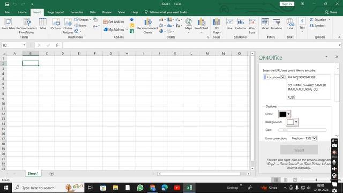
Task: Insert a Link
Action: [290, 24]
